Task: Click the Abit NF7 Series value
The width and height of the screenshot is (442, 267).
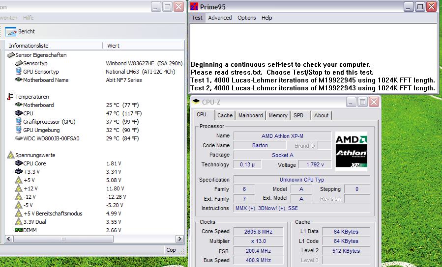Action: pyautogui.click(x=124, y=80)
